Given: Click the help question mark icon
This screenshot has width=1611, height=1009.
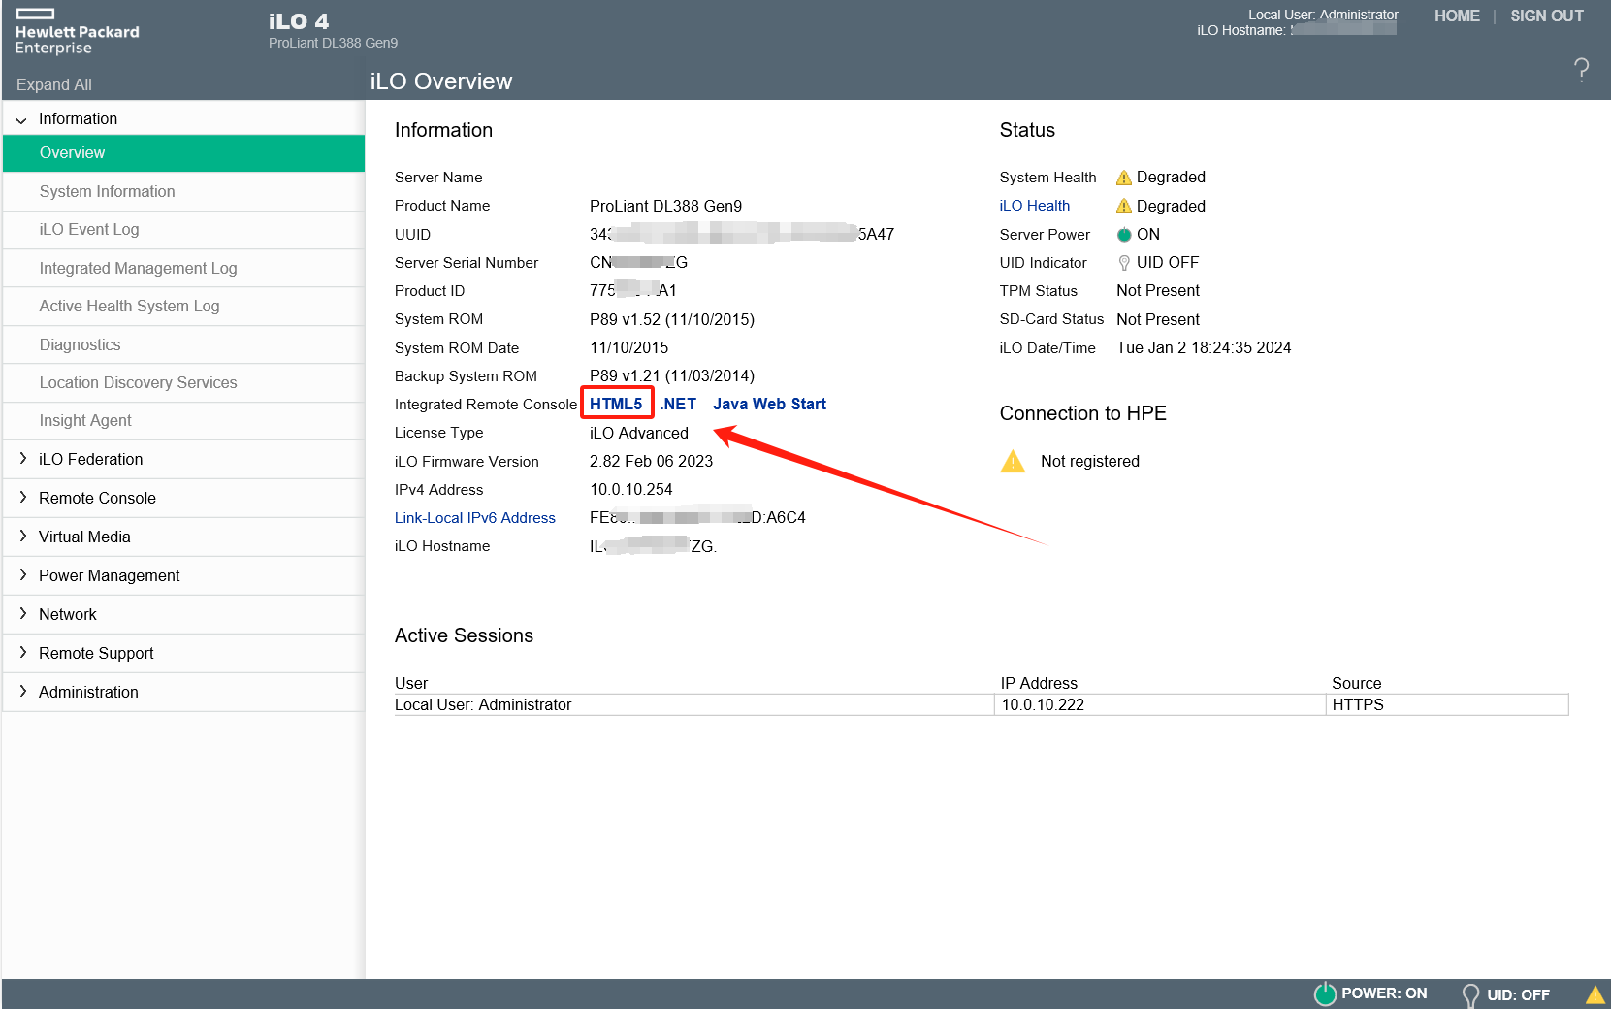Looking at the screenshot, I should tap(1581, 70).
